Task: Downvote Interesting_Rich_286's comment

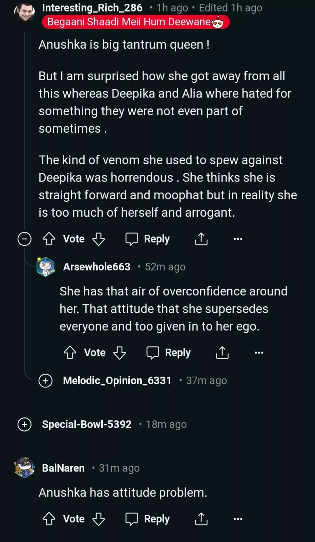Action: coord(99,239)
